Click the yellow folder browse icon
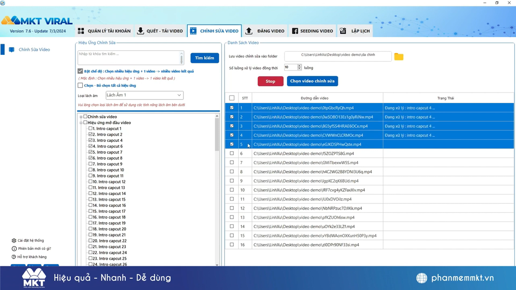The height and width of the screenshot is (290, 516). (x=399, y=57)
